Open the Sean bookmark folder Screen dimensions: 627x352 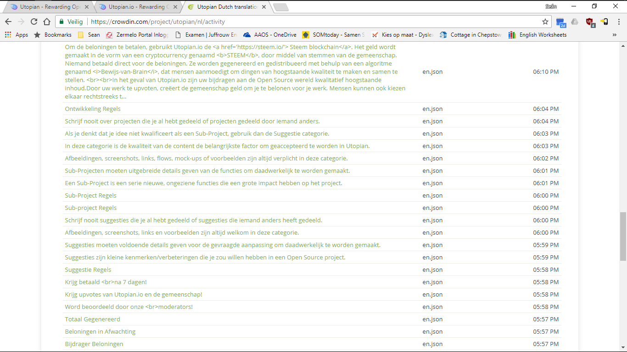click(x=89, y=35)
